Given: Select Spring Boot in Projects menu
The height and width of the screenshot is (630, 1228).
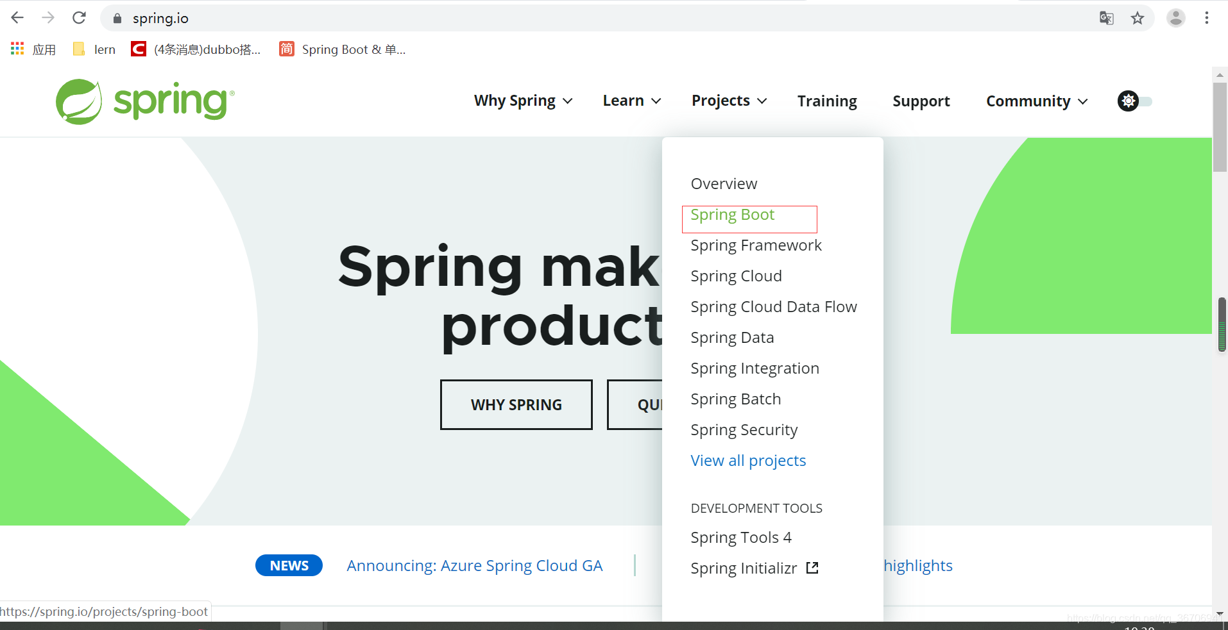Looking at the screenshot, I should click(x=732, y=215).
